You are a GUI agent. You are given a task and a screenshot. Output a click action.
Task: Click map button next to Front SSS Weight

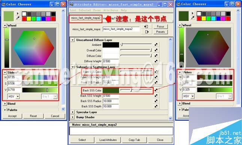(x=156, y=77)
